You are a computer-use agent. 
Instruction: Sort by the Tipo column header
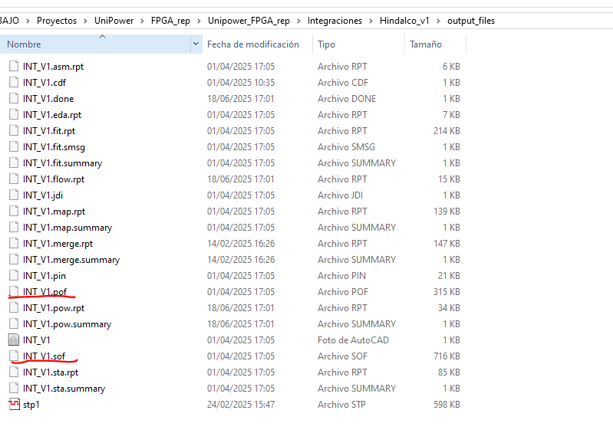pos(358,44)
